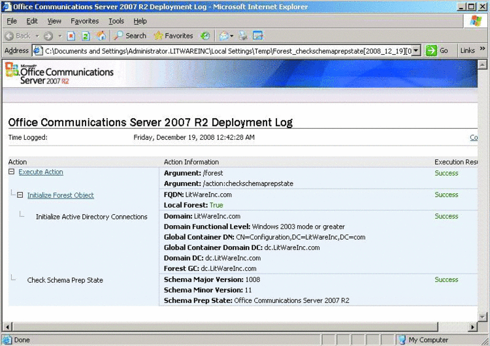Click the horizontal scrollbar thumb
490x346 pixels.
click(x=225, y=327)
